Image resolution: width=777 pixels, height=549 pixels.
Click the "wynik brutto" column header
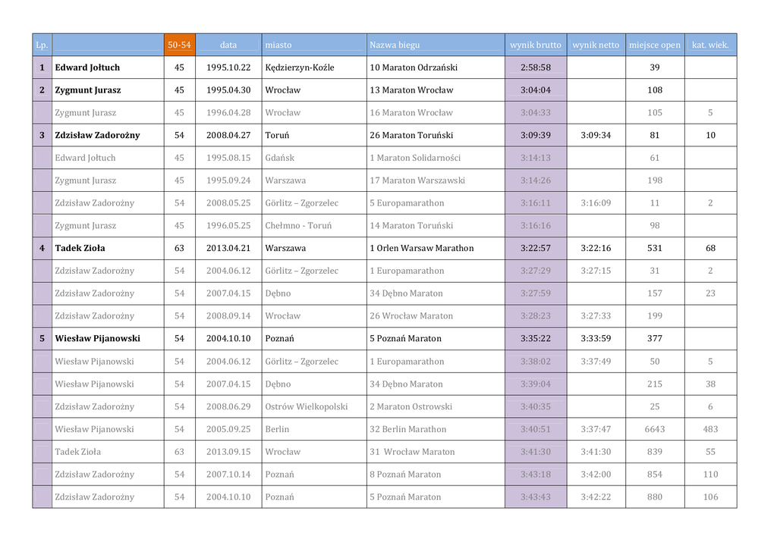point(536,45)
